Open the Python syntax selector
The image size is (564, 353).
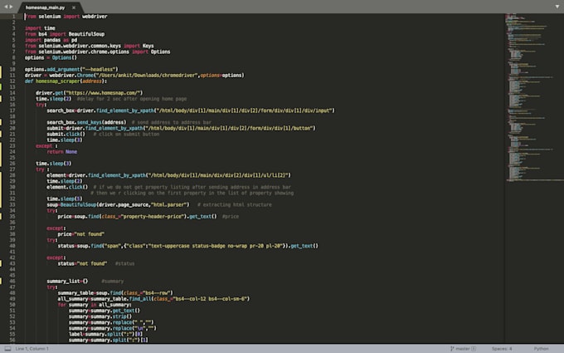click(542, 348)
